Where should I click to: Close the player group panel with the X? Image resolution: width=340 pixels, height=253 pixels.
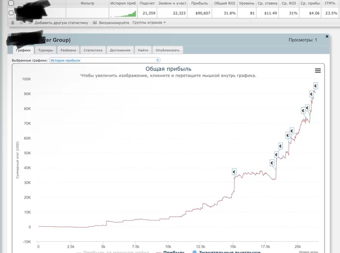pos(327,36)
